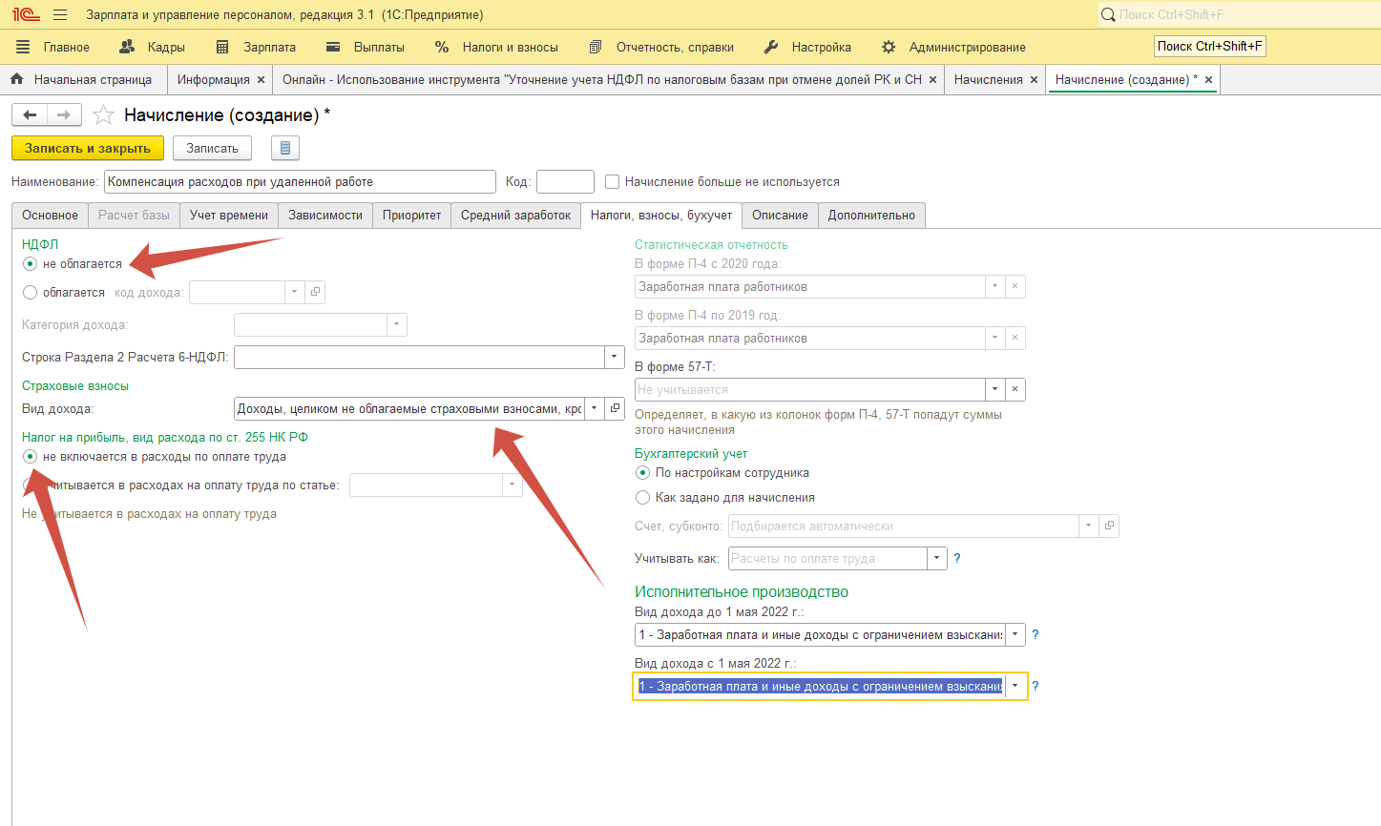Click the back navigation arrow

(x=30, y=115)
